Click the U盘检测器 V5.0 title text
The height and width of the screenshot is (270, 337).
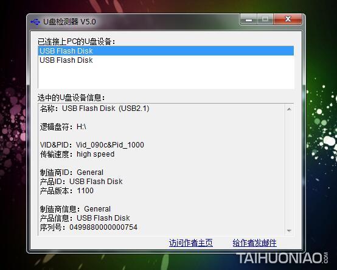point(69,22)
